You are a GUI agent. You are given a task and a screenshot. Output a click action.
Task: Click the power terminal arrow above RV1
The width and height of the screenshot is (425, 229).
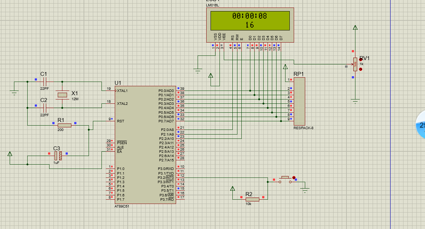coord(355,28)
